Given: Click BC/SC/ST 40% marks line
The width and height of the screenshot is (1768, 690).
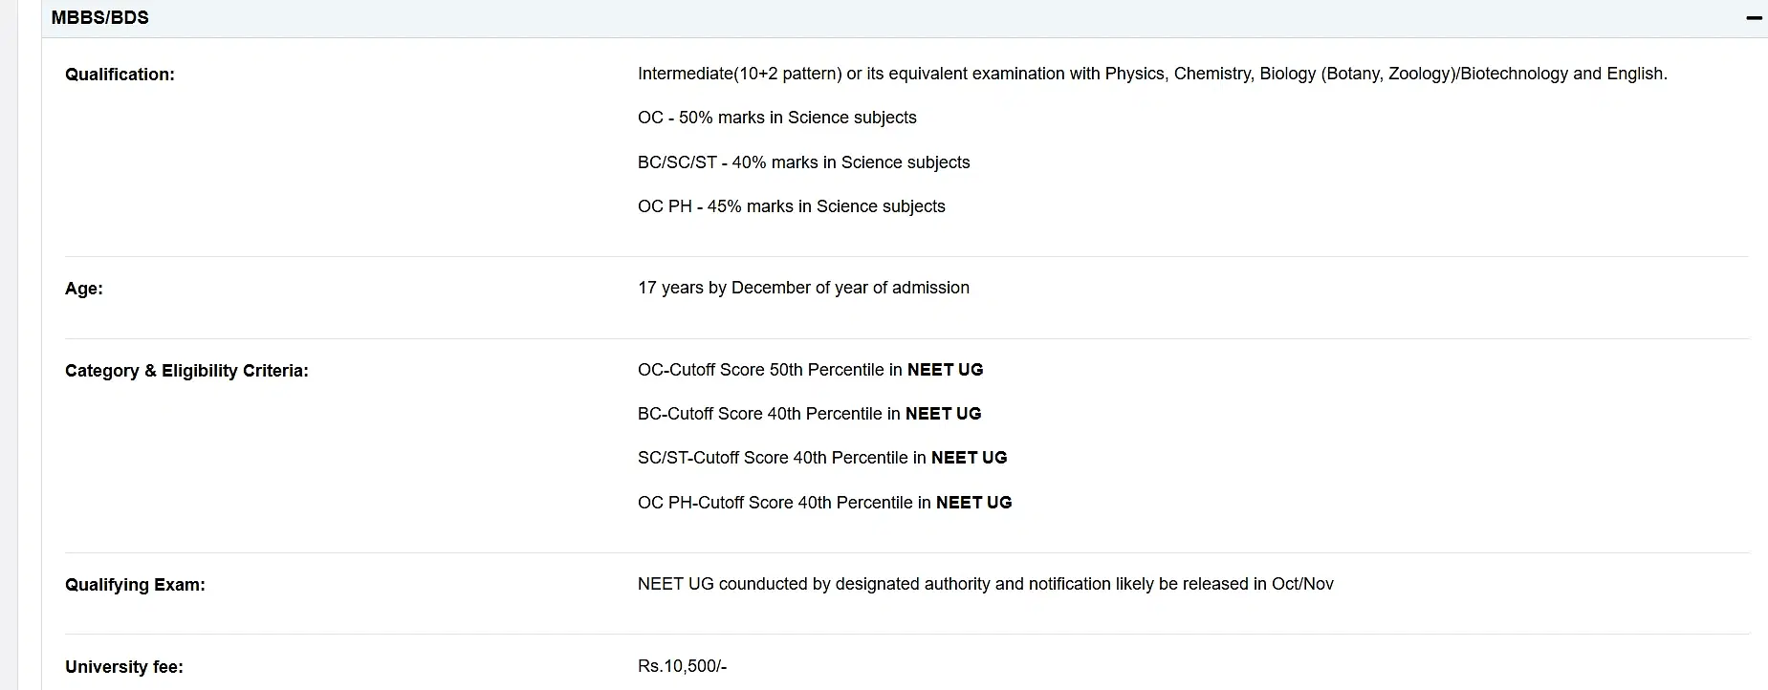Looking at the screenshot, I should pyautogui.click(x=803, y=162).
